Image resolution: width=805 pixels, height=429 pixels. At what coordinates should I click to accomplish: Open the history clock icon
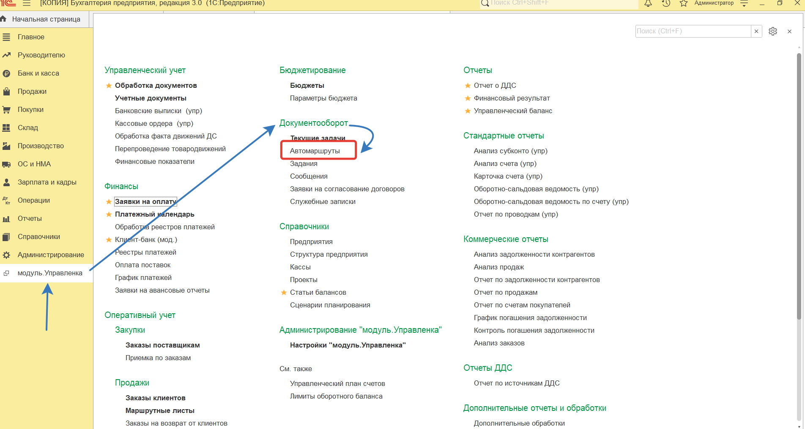click(666, 3)
